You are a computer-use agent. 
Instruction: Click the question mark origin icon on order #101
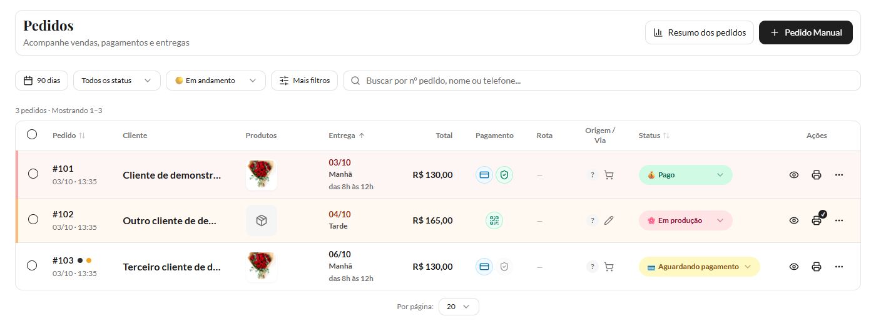click(592, 175)
